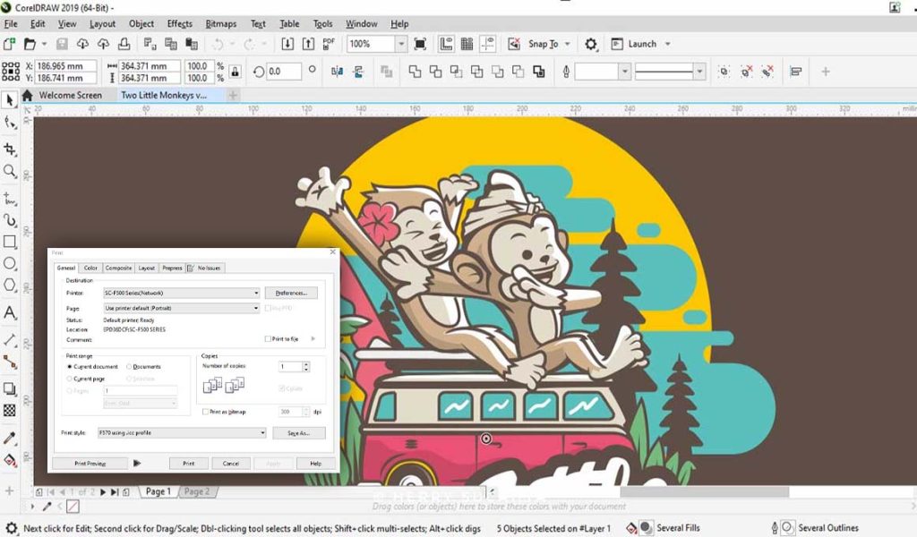Image resolution: width=917 pixels, height=537 pixels.
Task: Enable the Print as bitmap checkbox
Action: [x=205, y=412]
